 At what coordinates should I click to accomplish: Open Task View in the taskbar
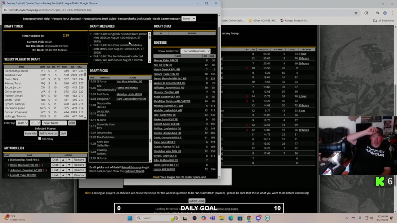point(185,218)
